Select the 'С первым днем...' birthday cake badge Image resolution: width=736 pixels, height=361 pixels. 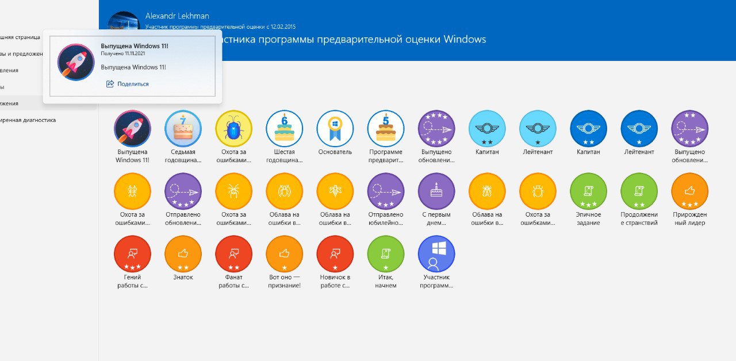[x=436, y=191]
